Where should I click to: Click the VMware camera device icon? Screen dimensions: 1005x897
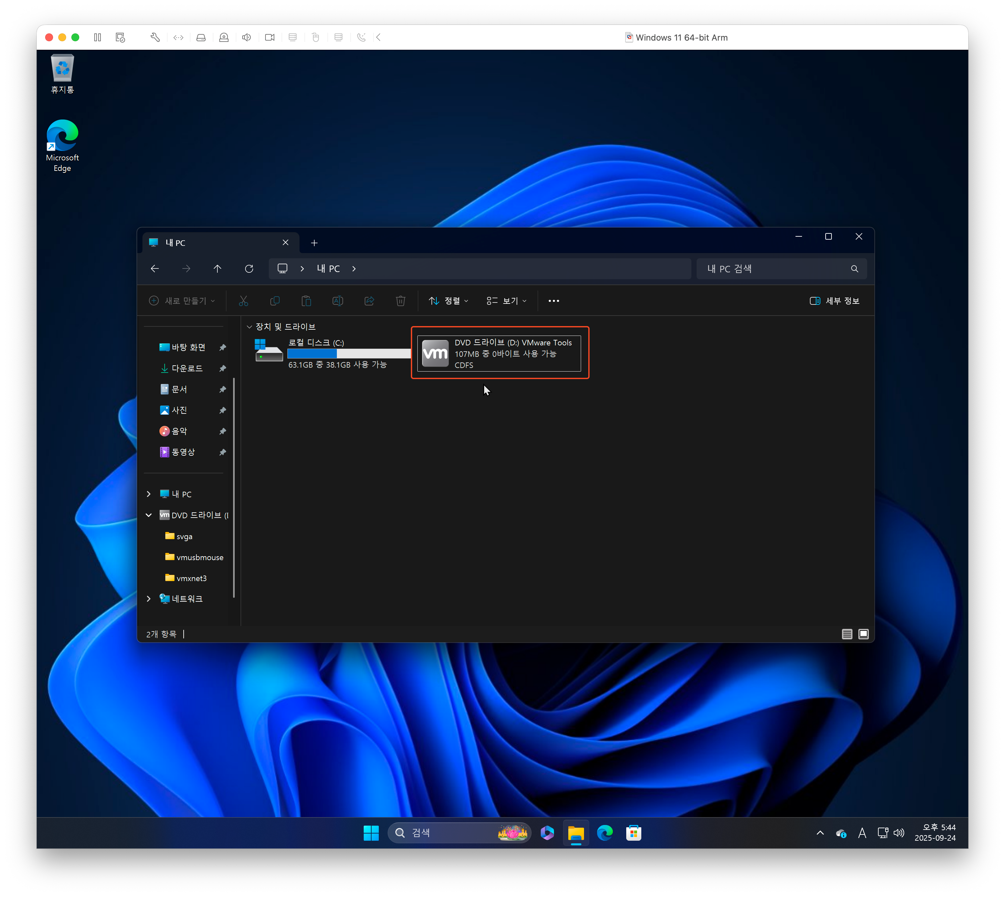(270, 37)
